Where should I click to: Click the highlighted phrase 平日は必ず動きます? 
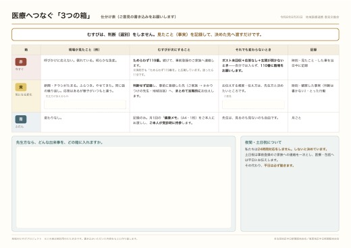tap(279, 166)
